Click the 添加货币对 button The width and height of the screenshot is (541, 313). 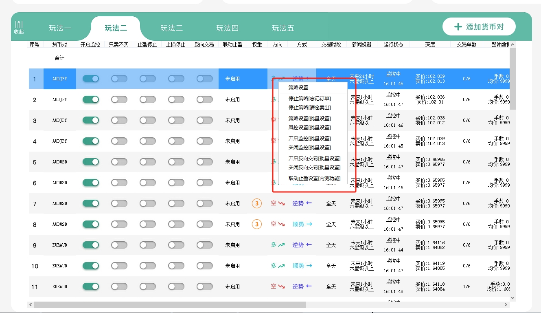coord(479,27)
